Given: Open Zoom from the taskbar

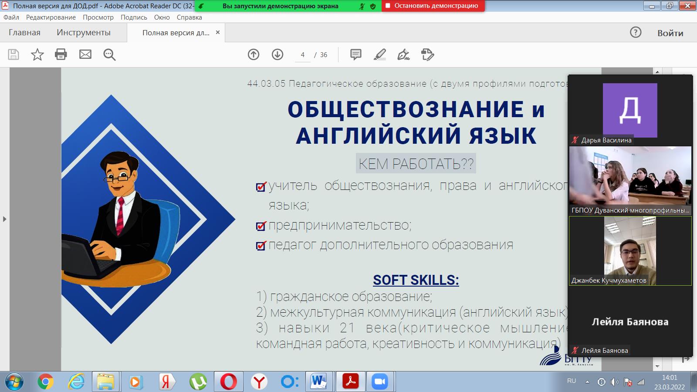Looking at the screenshot, I should [x=380, y=382].
